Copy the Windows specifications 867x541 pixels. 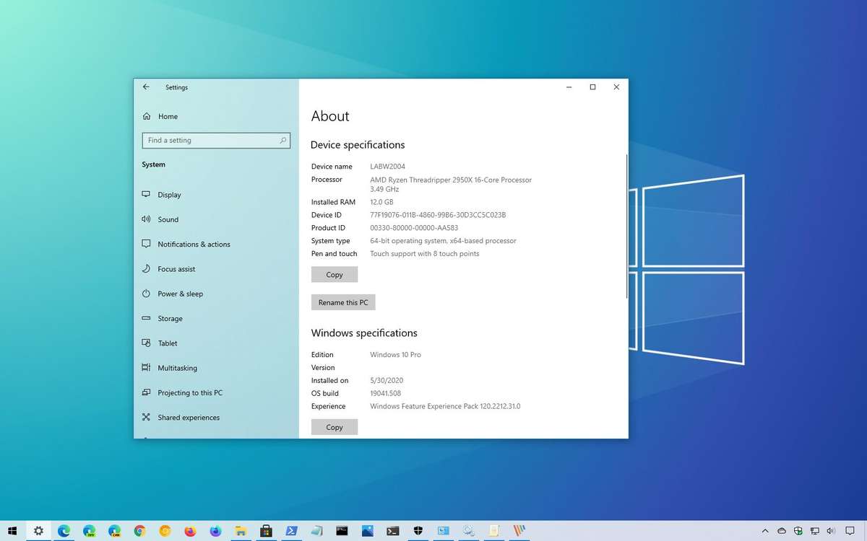[334, 426]
